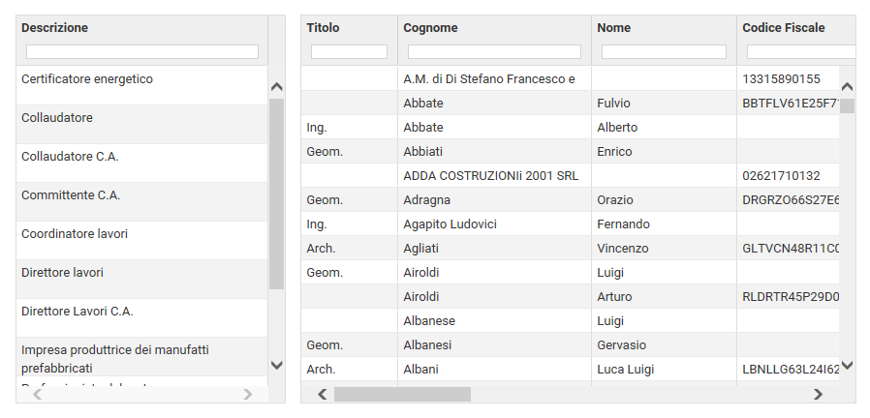Click down arrow of the persons table scrollbar
This screenshot has height=418, width=870.
[847, 365]
